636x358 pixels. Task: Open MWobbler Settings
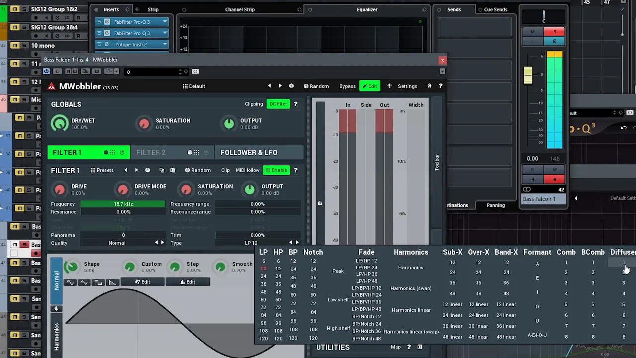407,86
